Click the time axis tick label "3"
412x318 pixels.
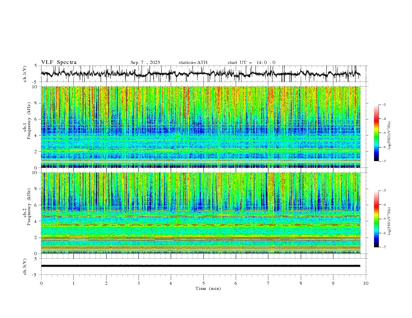click(x=138, y=283)
